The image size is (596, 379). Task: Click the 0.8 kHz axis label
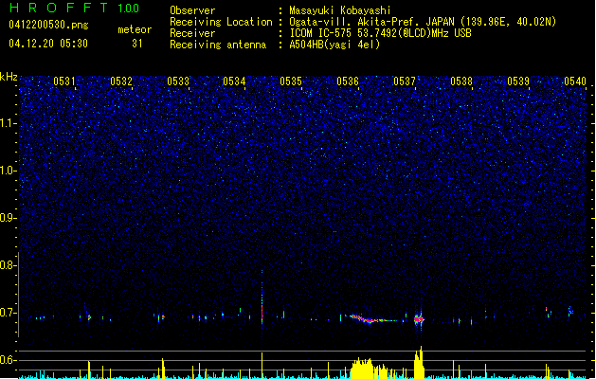(x=8, y=265)
